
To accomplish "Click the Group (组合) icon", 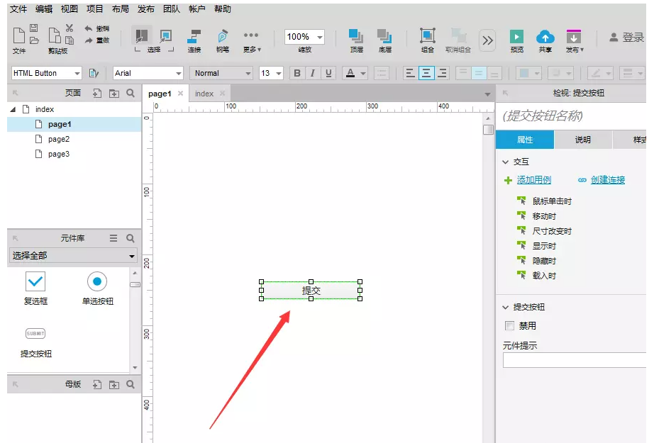I will click(428, 36).
